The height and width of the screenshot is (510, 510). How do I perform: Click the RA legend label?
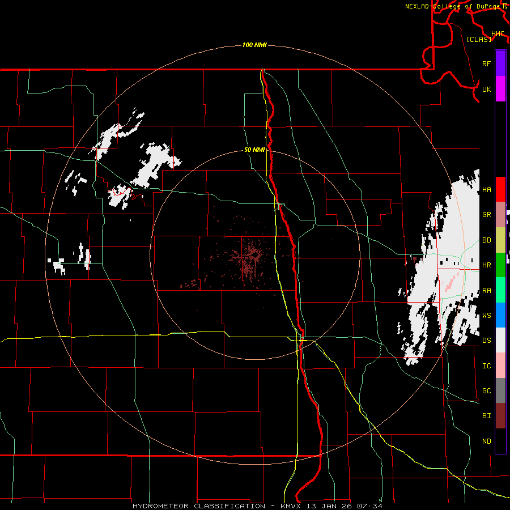(x=486, y=290)
